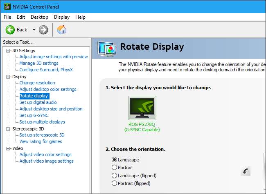Click the Forward arrow icon in toolbar

[x=43, y=29]
